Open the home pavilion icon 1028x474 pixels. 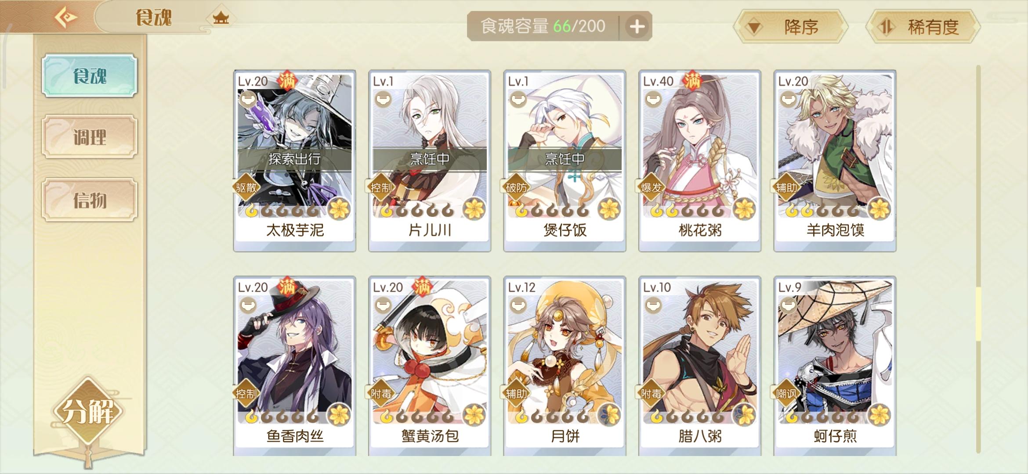coord(221,18)
